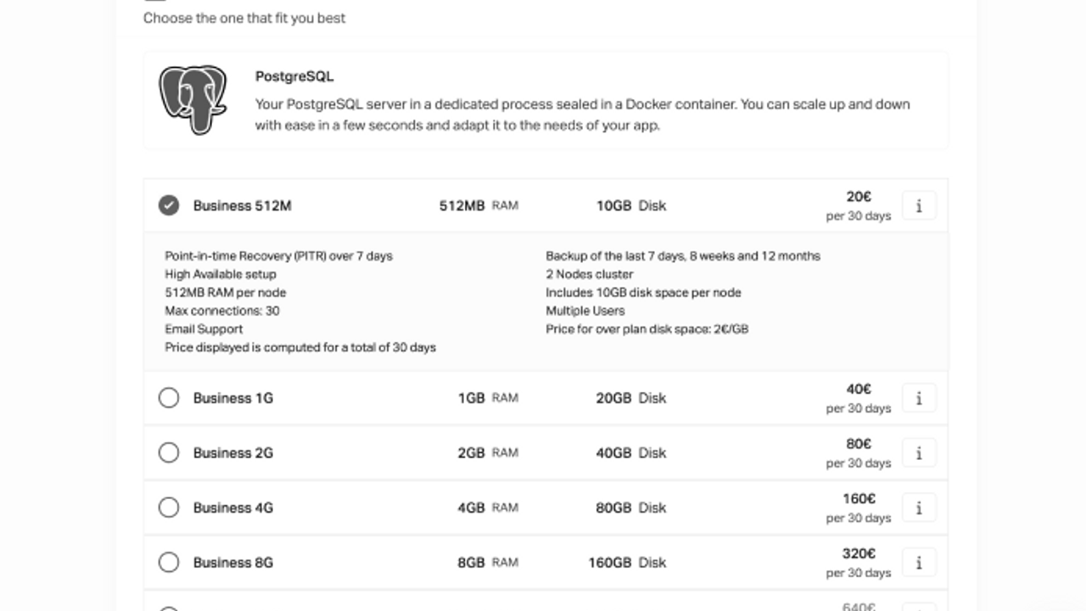Open the info icon for Business 512M

pos(919,205)
